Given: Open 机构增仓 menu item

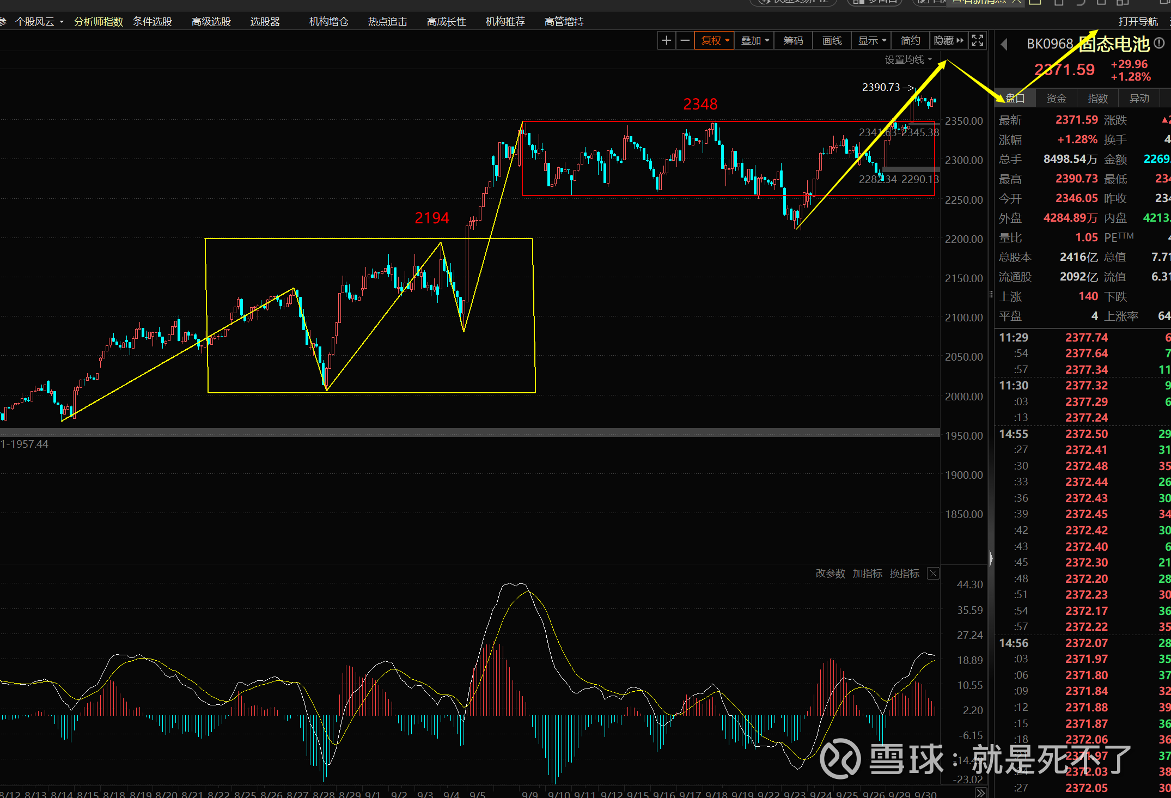Looking at the screenshot, I should pos(328,21).
